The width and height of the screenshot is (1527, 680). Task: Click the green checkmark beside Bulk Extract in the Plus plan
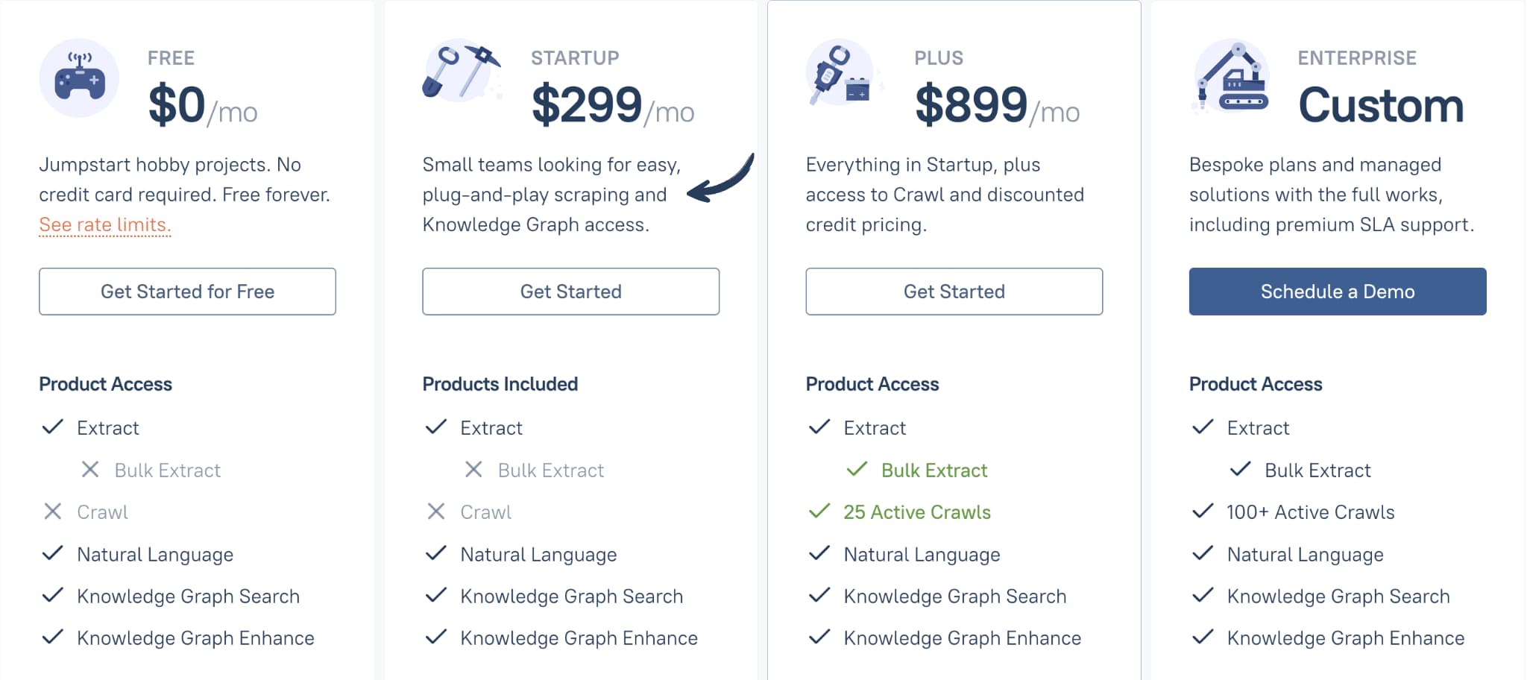857,470
